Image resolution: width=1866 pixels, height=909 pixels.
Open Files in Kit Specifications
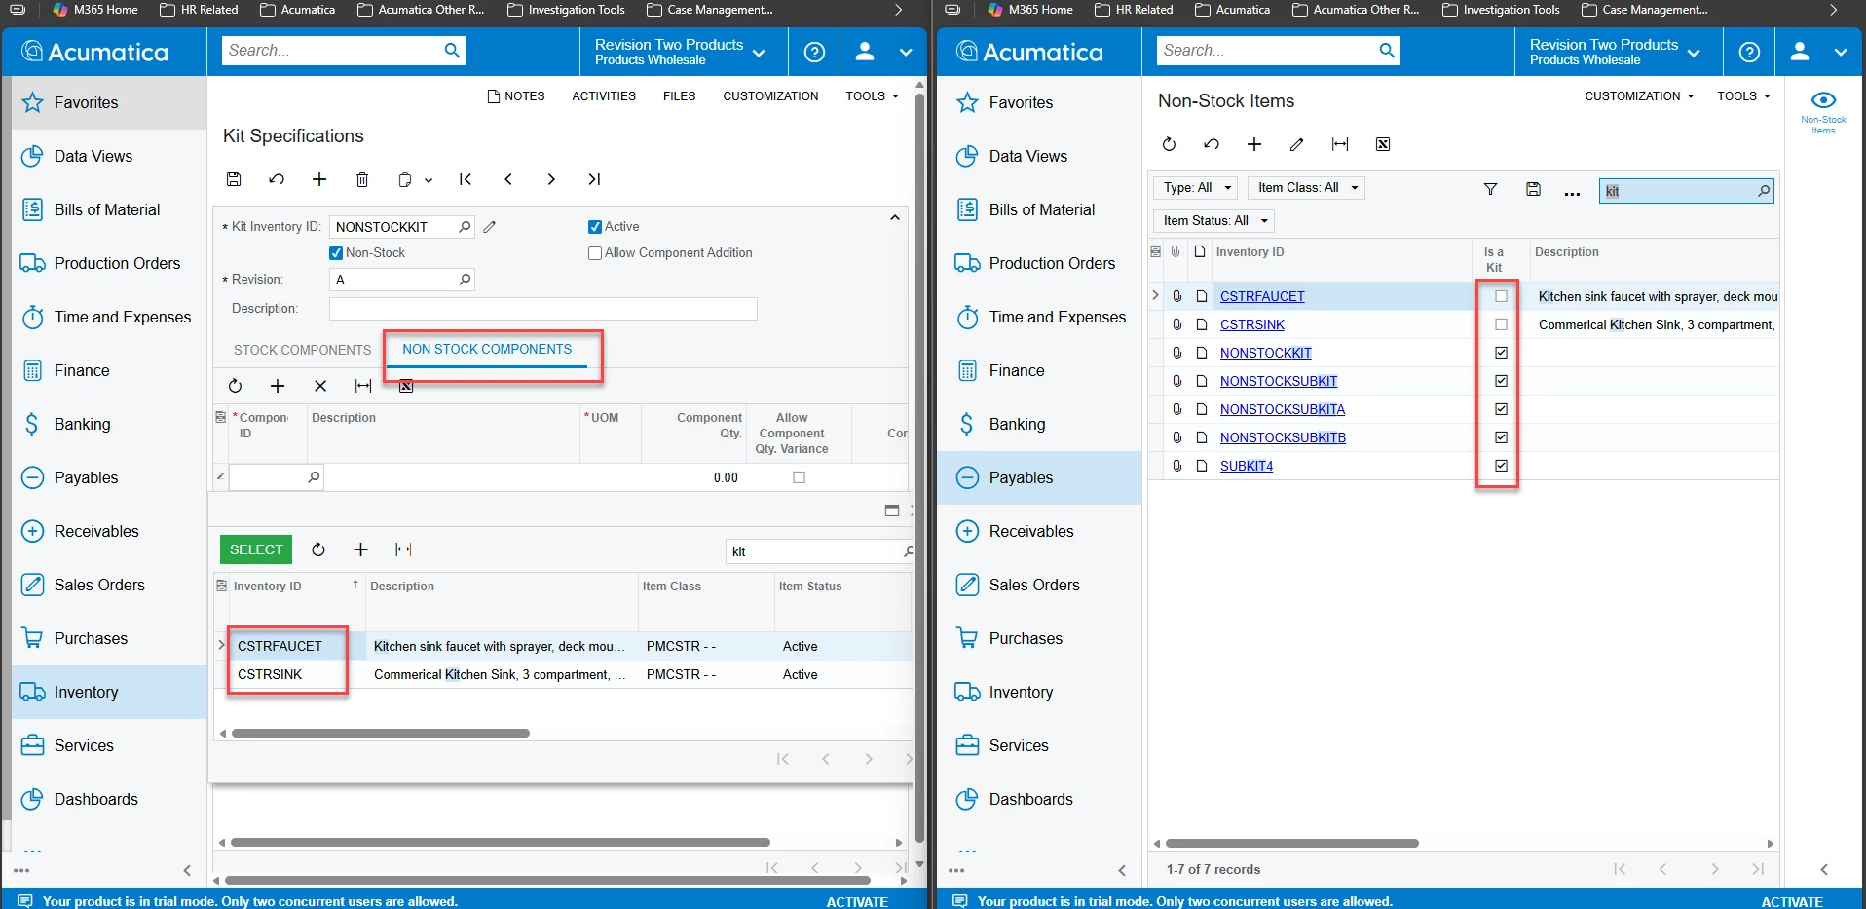(679, 96)
